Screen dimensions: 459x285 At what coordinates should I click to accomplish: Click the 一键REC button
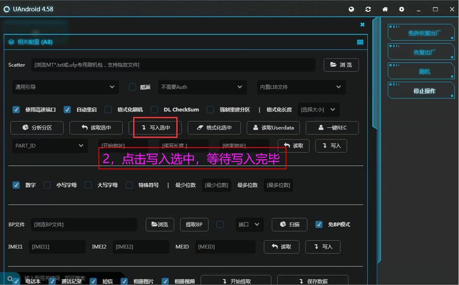pyautogui.click(x=332, y=128)
